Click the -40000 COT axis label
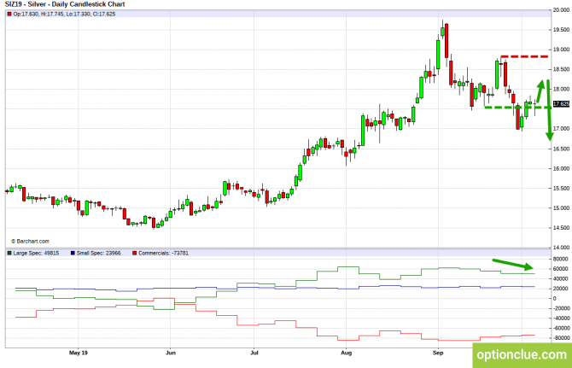 (561, 318)
